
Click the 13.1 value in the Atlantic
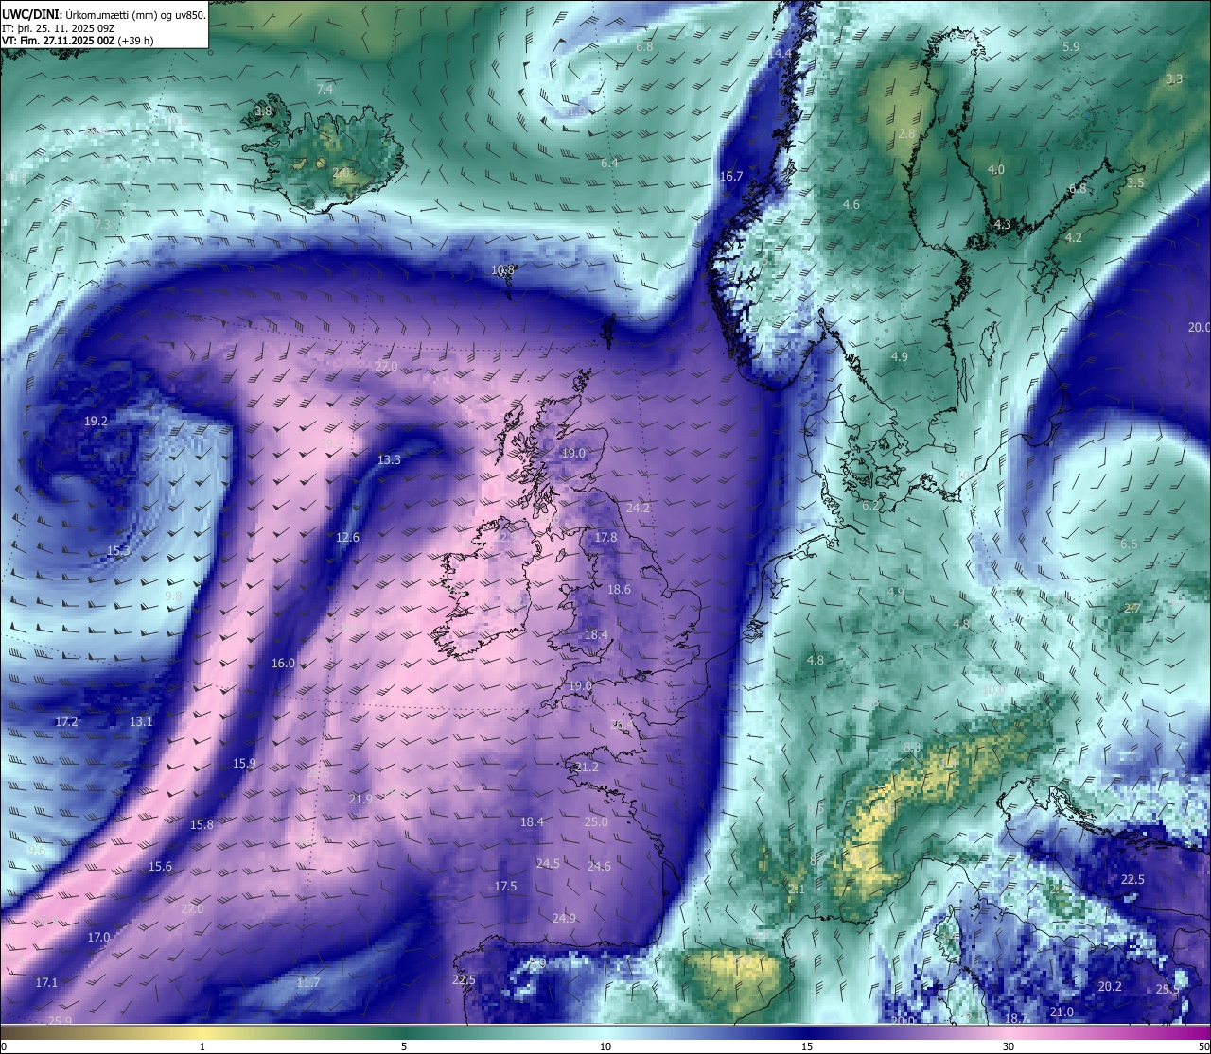[x=141, y=722]
